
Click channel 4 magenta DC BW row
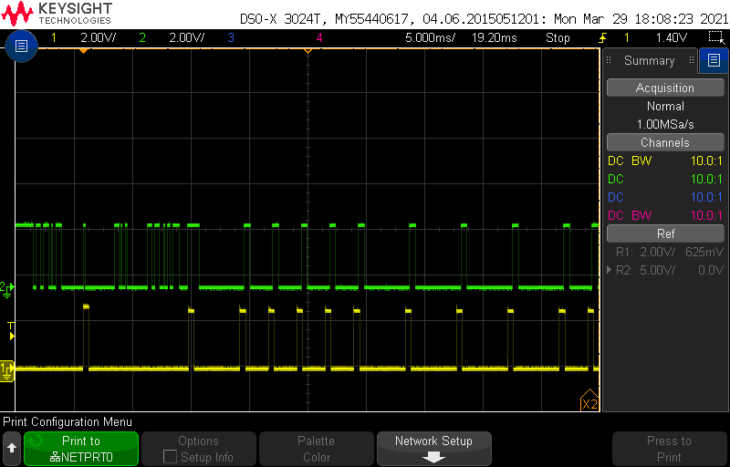(x=665, y=215)
